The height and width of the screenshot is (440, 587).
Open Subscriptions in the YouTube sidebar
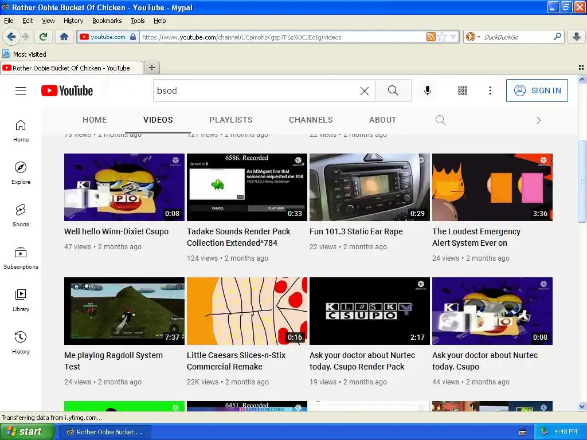[x=21, y=258]
